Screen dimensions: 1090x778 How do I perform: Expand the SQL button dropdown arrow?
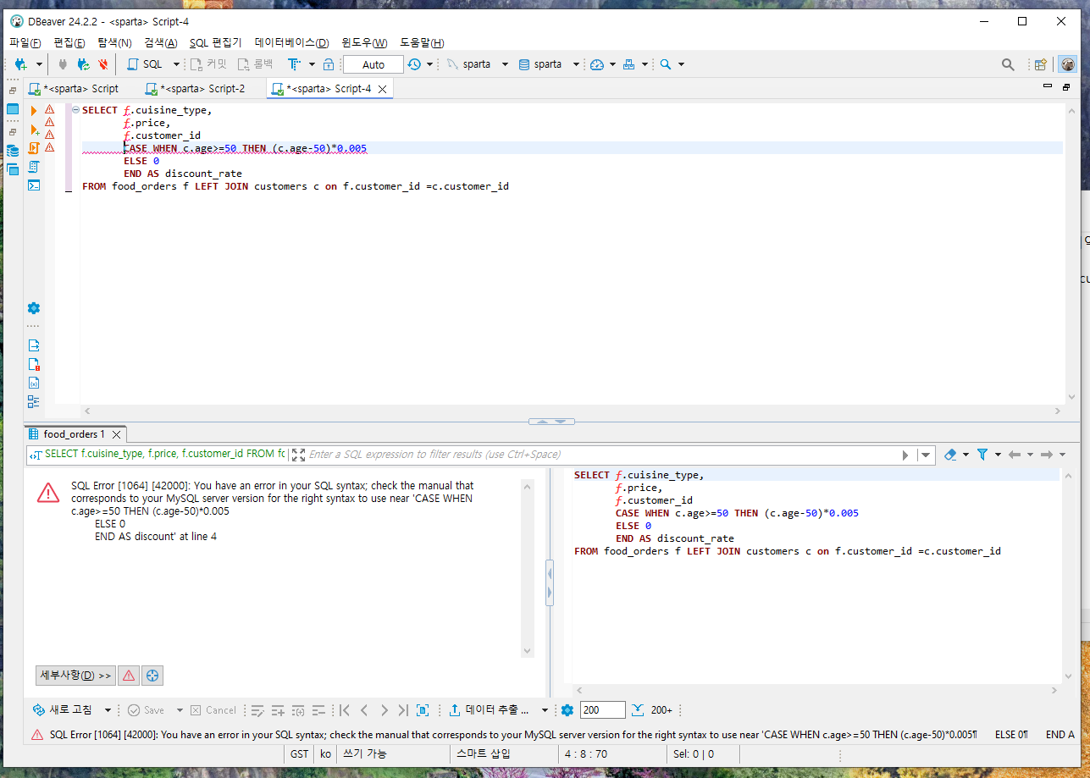(x=176, y=64)
